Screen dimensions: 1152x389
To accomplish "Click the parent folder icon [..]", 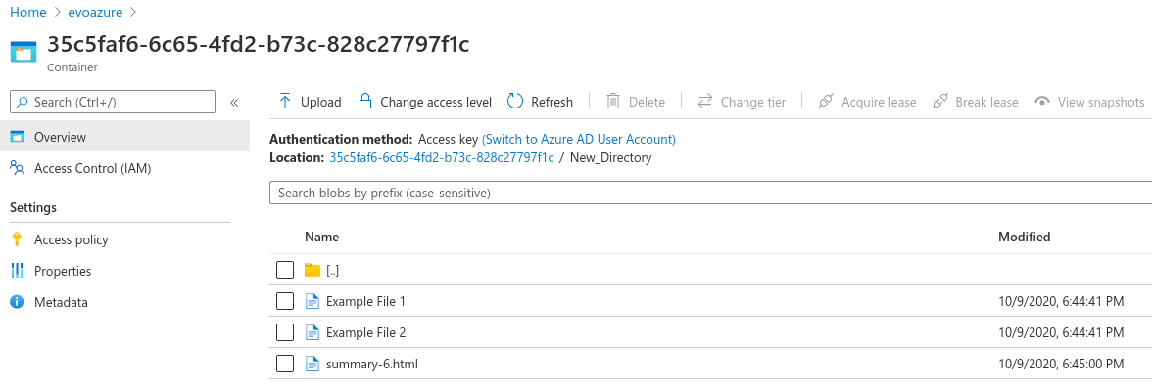I will pyautogui.click(x=312, y=271).
